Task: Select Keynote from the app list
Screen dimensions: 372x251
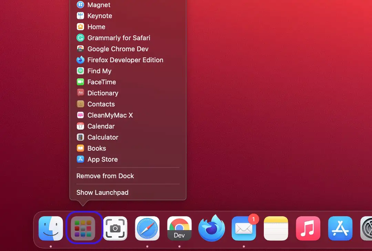Action: point(100,15)
